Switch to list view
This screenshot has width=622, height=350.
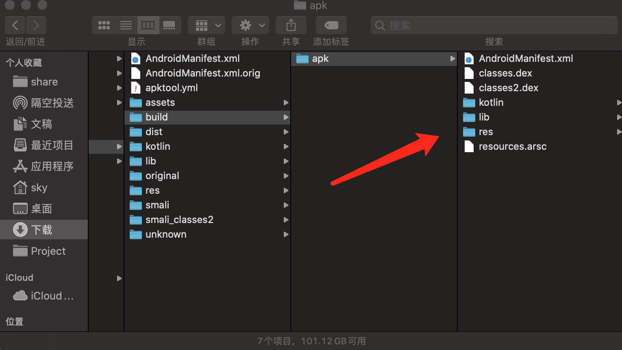point(126,25)
